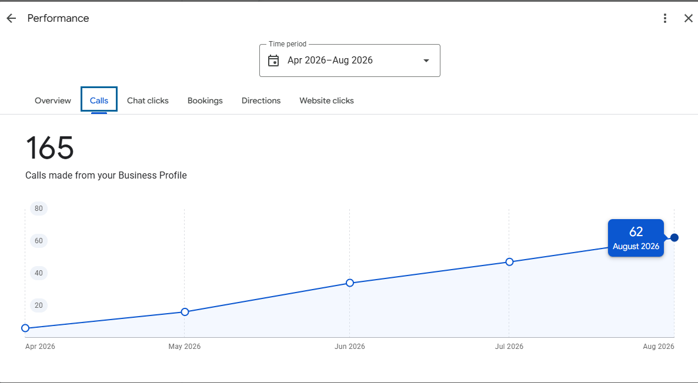
Task: Click the Jun 2026 x-axis label
Action: pos(350,347)
